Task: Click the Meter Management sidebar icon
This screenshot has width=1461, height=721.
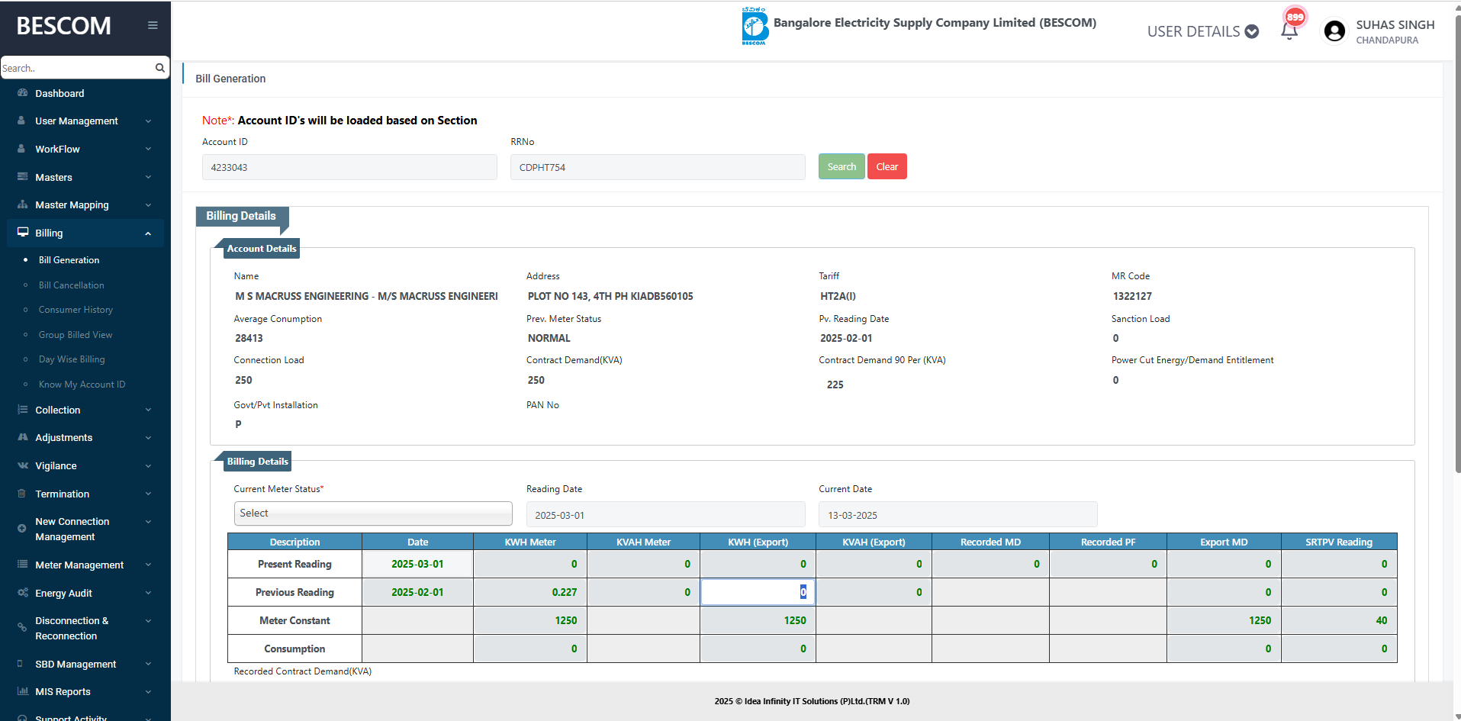Action: (22, 565)
